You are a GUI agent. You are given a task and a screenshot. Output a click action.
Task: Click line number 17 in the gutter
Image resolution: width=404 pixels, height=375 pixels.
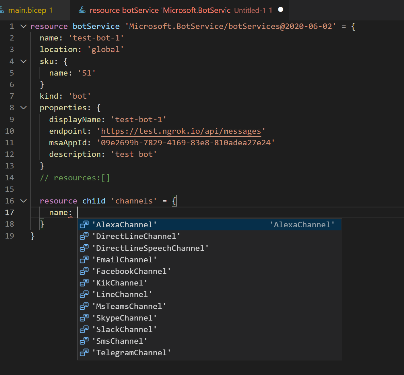tap(10, 212)
